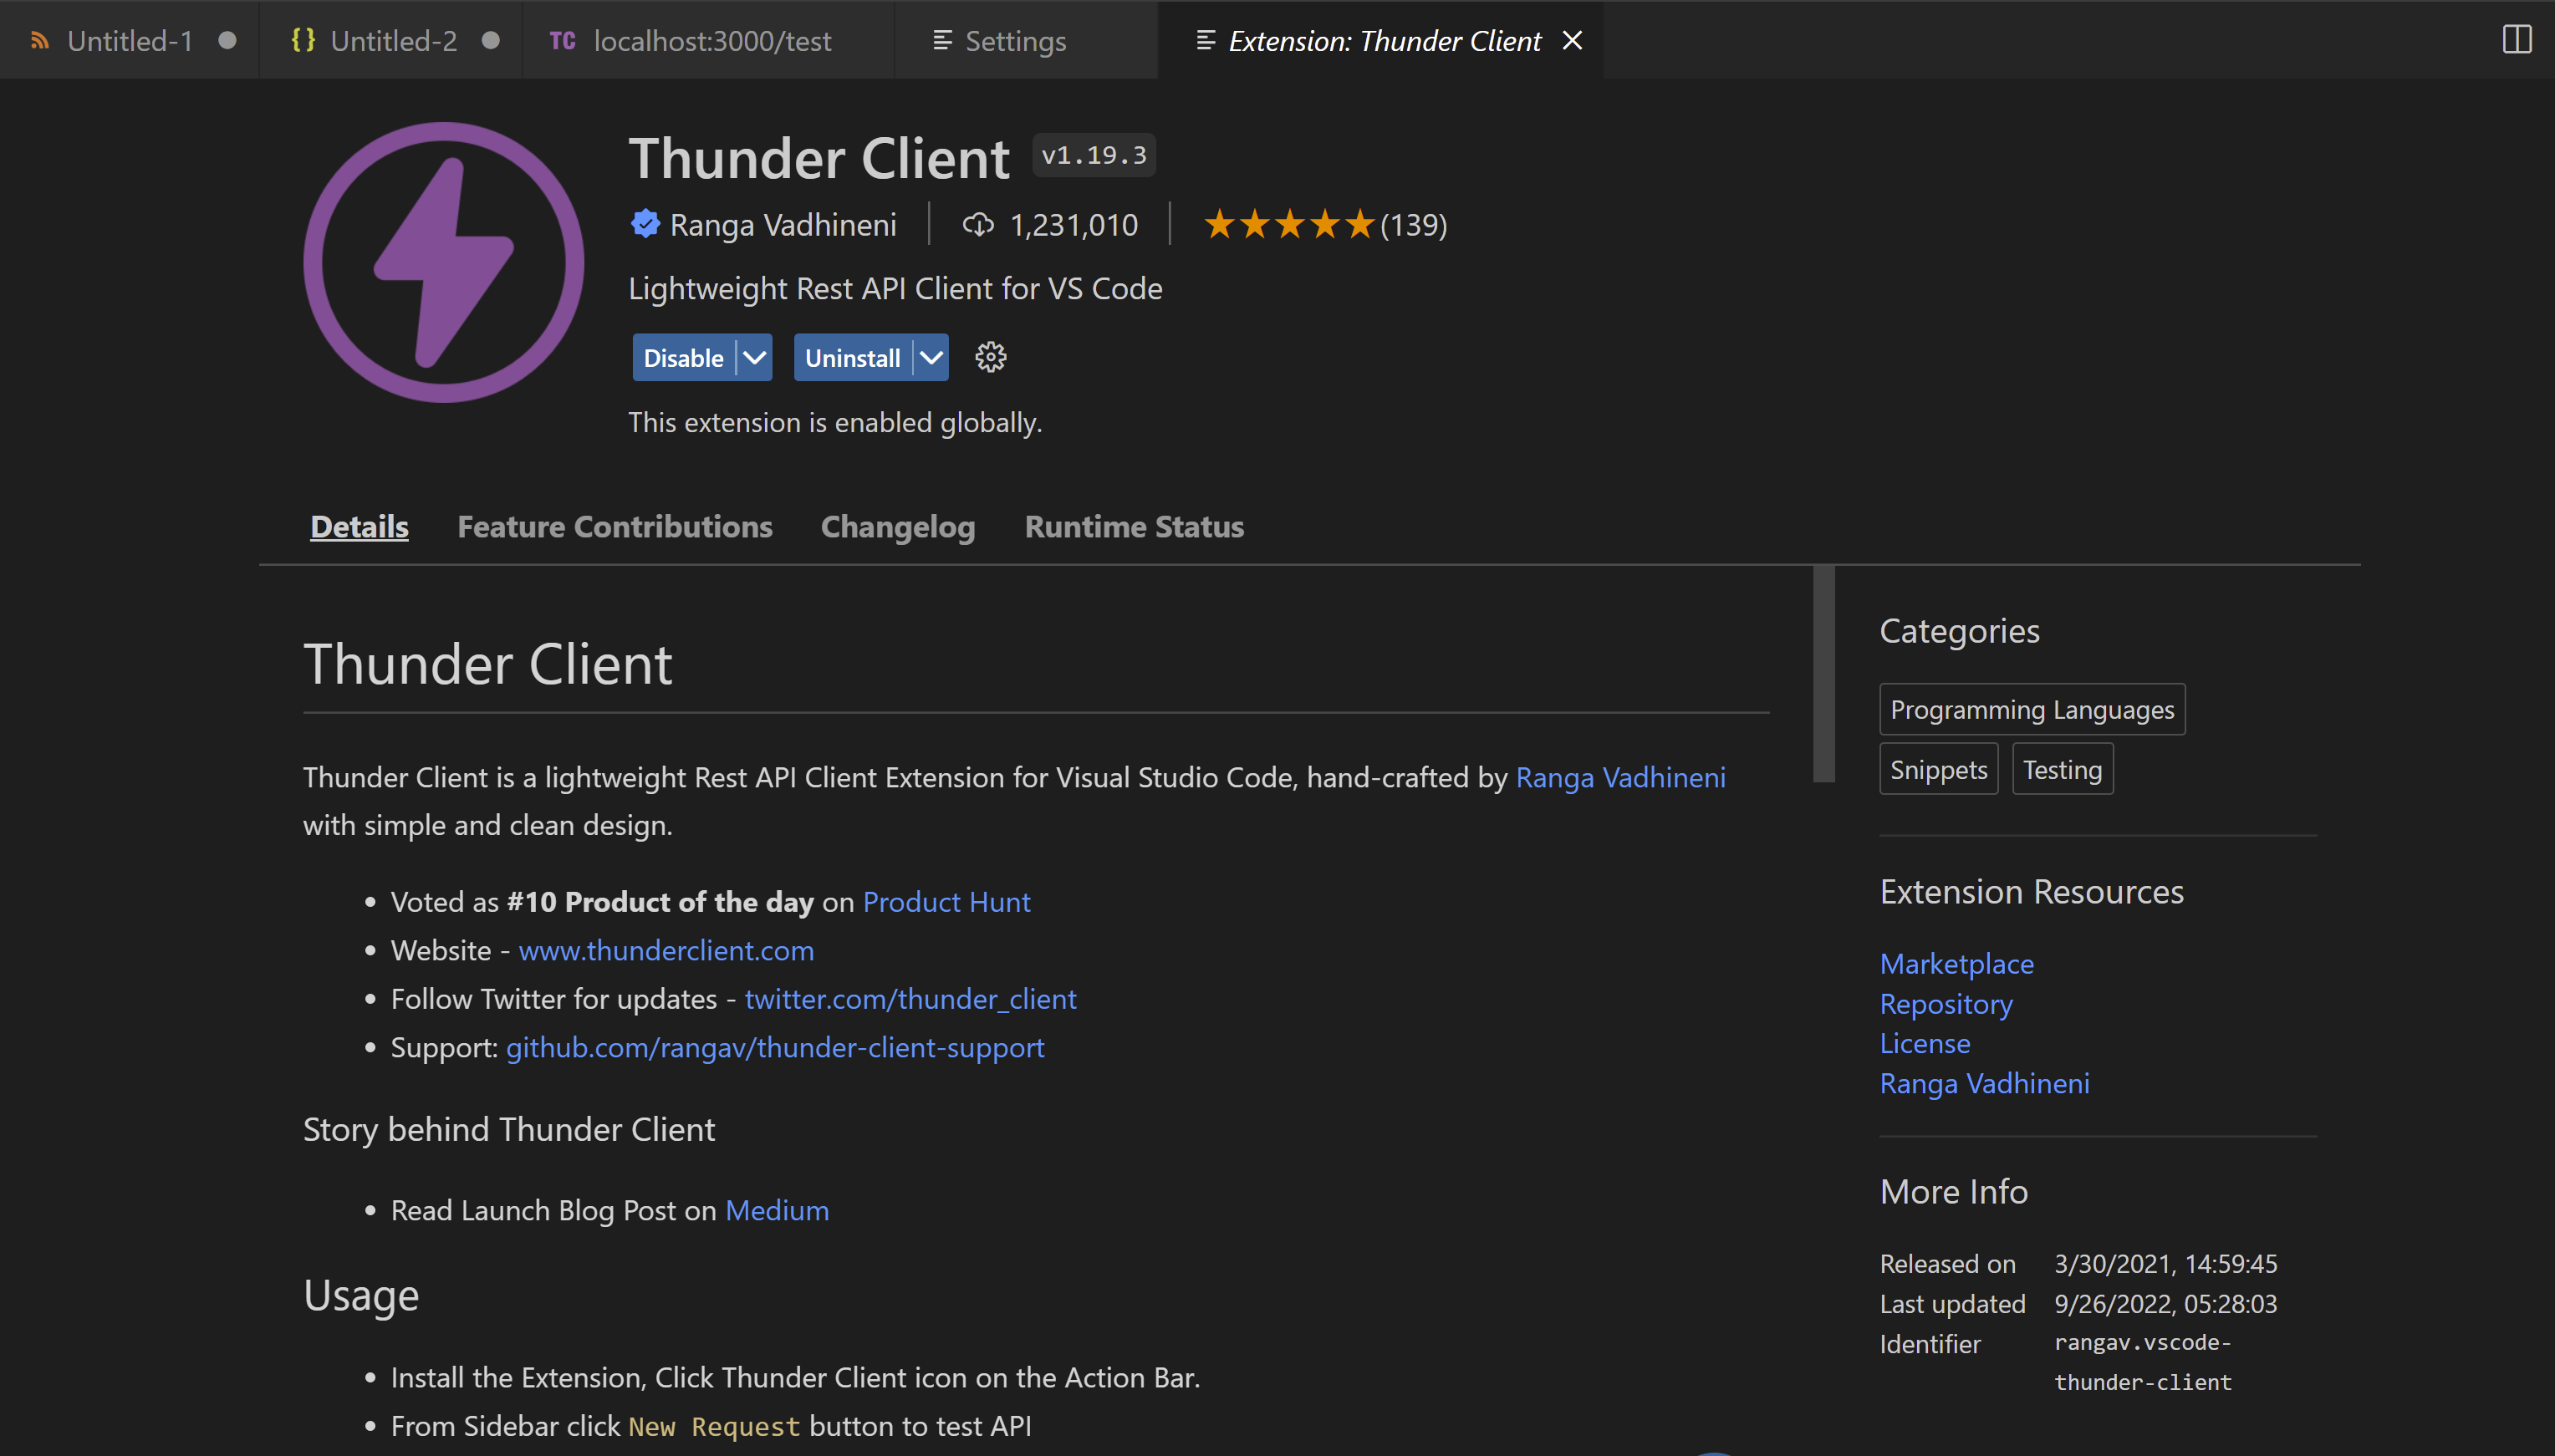Switch to the Changelog tab
This screenshot has width=2555, height=1456.
(897, 527)
